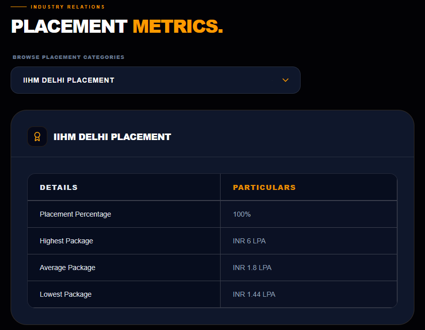Image resolution: width=425 pixels, height=330 pixels.
Task: Select the INDUSTRY RELATIONS label
Action: click(x=68, y=7)
